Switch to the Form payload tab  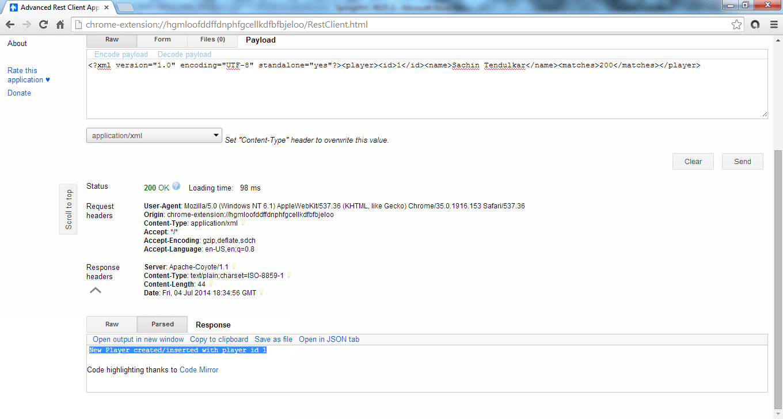coord(162,40)
